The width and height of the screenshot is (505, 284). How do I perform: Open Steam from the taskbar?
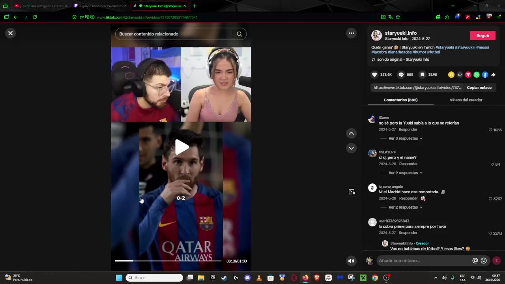224,278
